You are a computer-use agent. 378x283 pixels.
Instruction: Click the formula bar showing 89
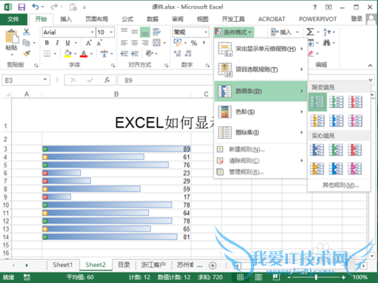166,80
